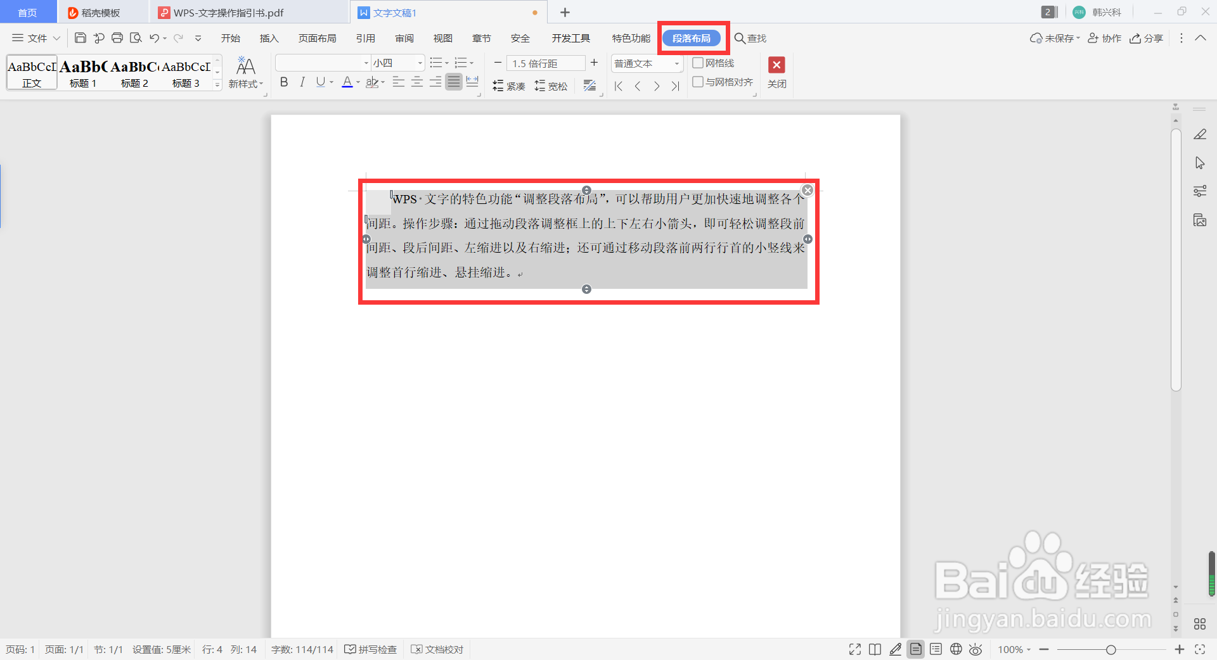Image resolution: width=1217 pixels, height=660 pixels.
Task: Run 拼写检查 from the status bar
Action: (370, 649)
